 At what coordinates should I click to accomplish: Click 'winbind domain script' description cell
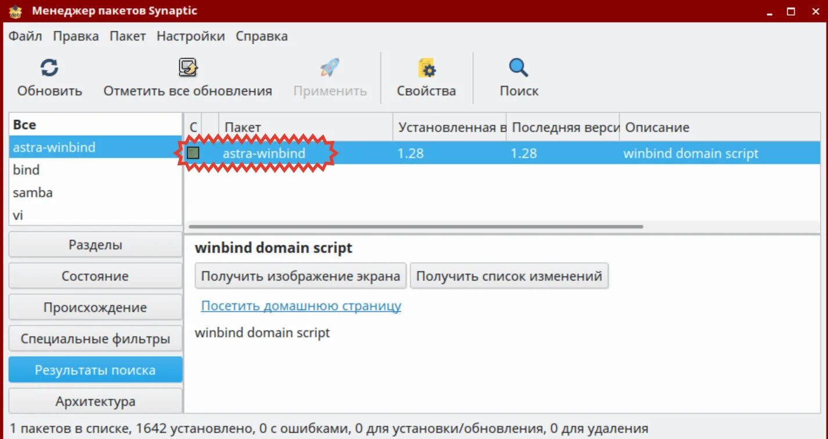pos(691,154)
